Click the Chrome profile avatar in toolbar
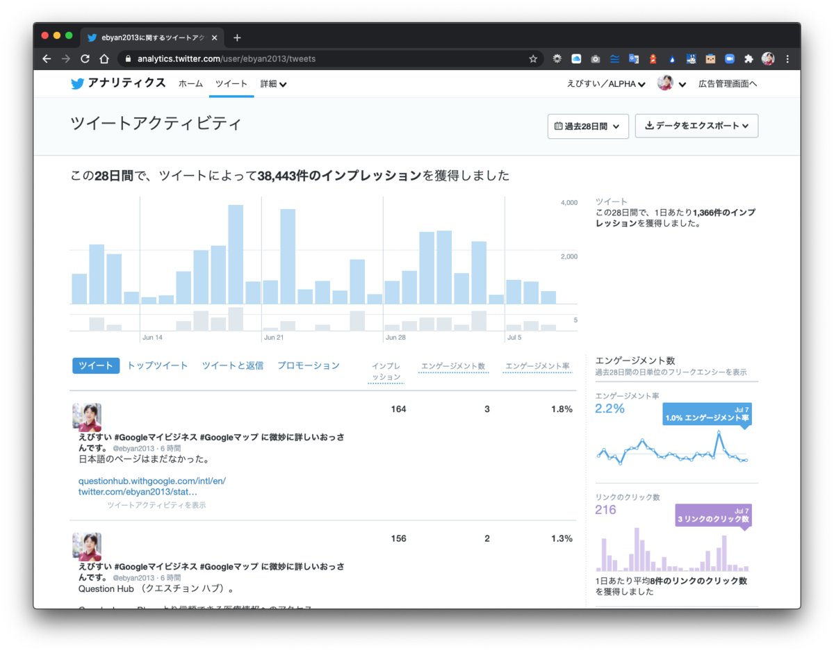The height and width of the screenshot is (653, 834). (x=768, y=59)
